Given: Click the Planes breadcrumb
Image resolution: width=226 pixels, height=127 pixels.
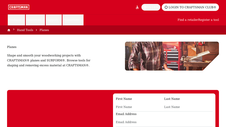Looking at the screenshot, I should click(x=44, y=30).
